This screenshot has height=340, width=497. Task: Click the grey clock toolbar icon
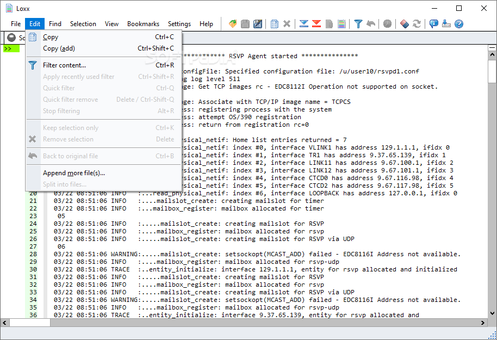tap(387, 24)
